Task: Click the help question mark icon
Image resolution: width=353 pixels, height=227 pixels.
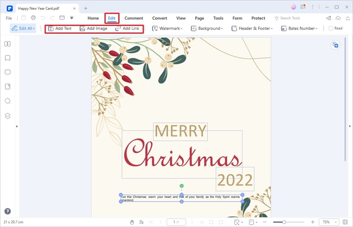Action: coord(7,211)
